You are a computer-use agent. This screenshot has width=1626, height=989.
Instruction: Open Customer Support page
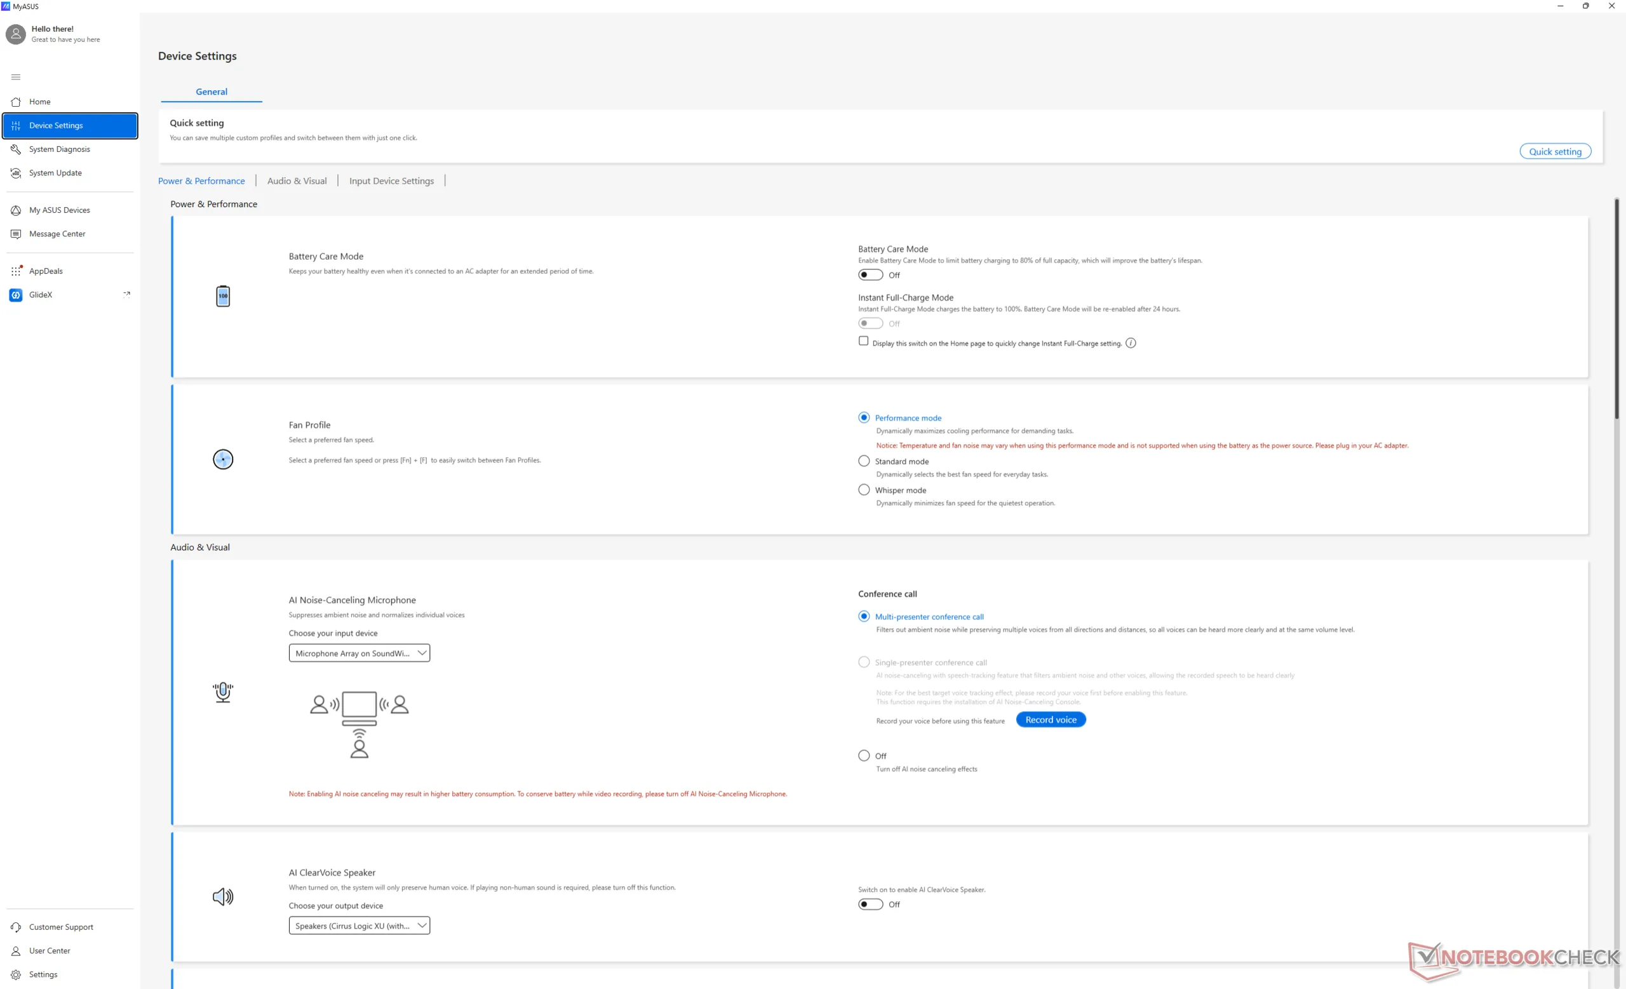(61, 927)
